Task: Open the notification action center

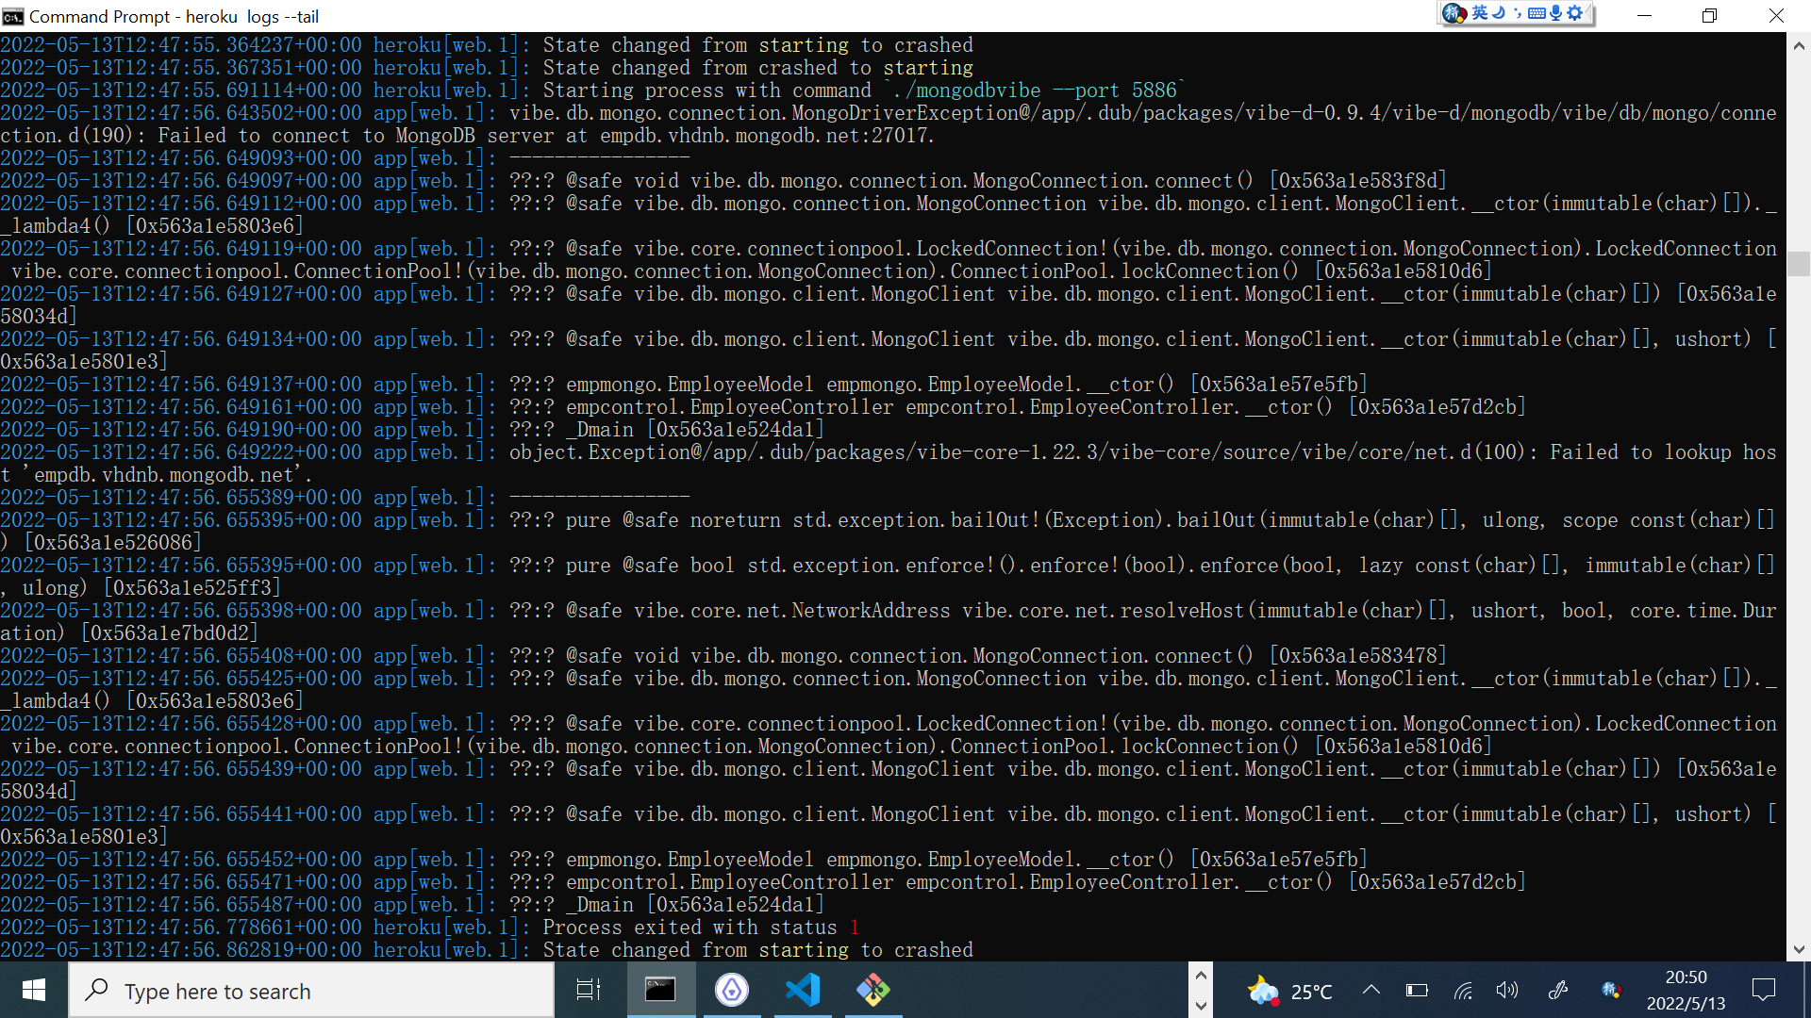Action: pyautogui.click(x=1763, y=990)
